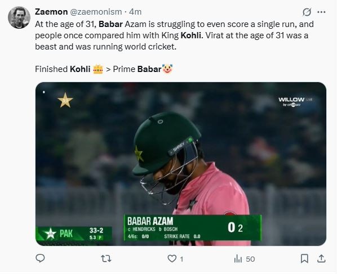This screenshot has height=274, width=346.
Task: Open view analytics bar-chart icon
Action: click(238, 259)
